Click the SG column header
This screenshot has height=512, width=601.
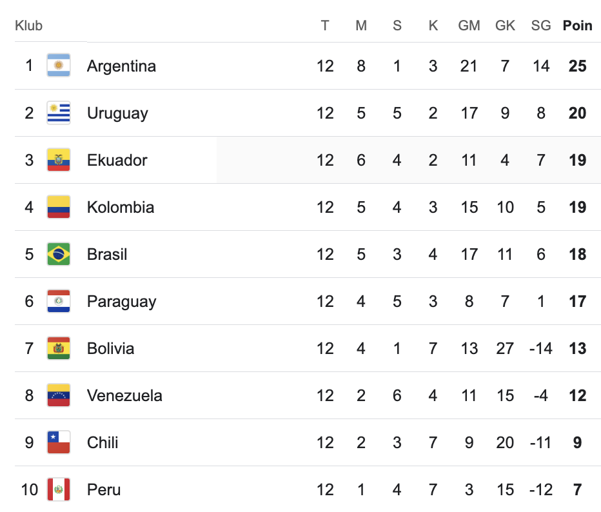coord(541,26)
